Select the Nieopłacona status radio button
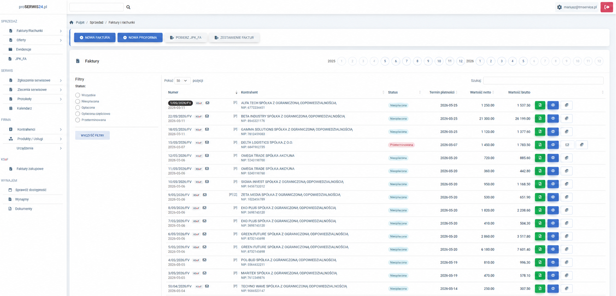This screenshot has width=616, height=296. 78,101
